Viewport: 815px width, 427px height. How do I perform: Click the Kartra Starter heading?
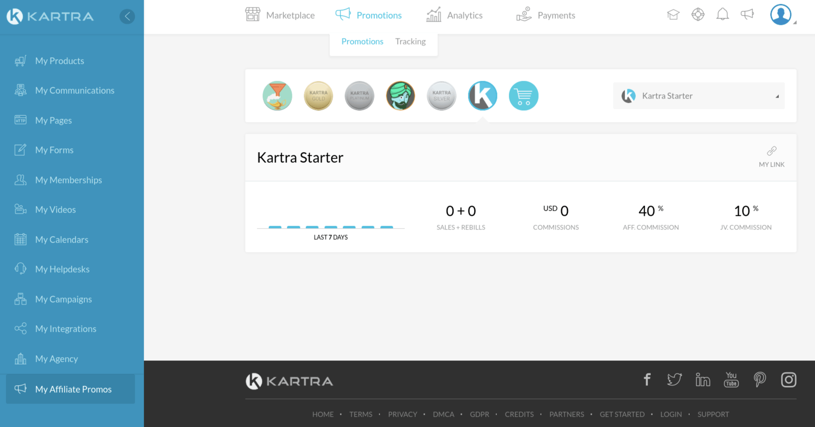tap(300, 157)
